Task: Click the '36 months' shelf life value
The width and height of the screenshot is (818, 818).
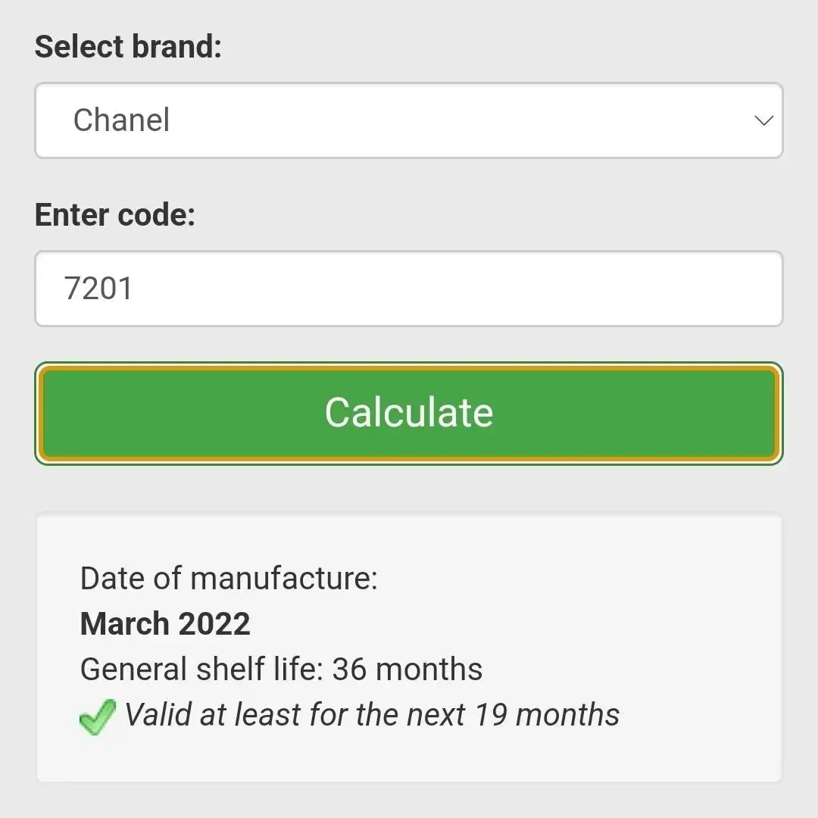Action: pyautogui.click(x=407, y=669)
